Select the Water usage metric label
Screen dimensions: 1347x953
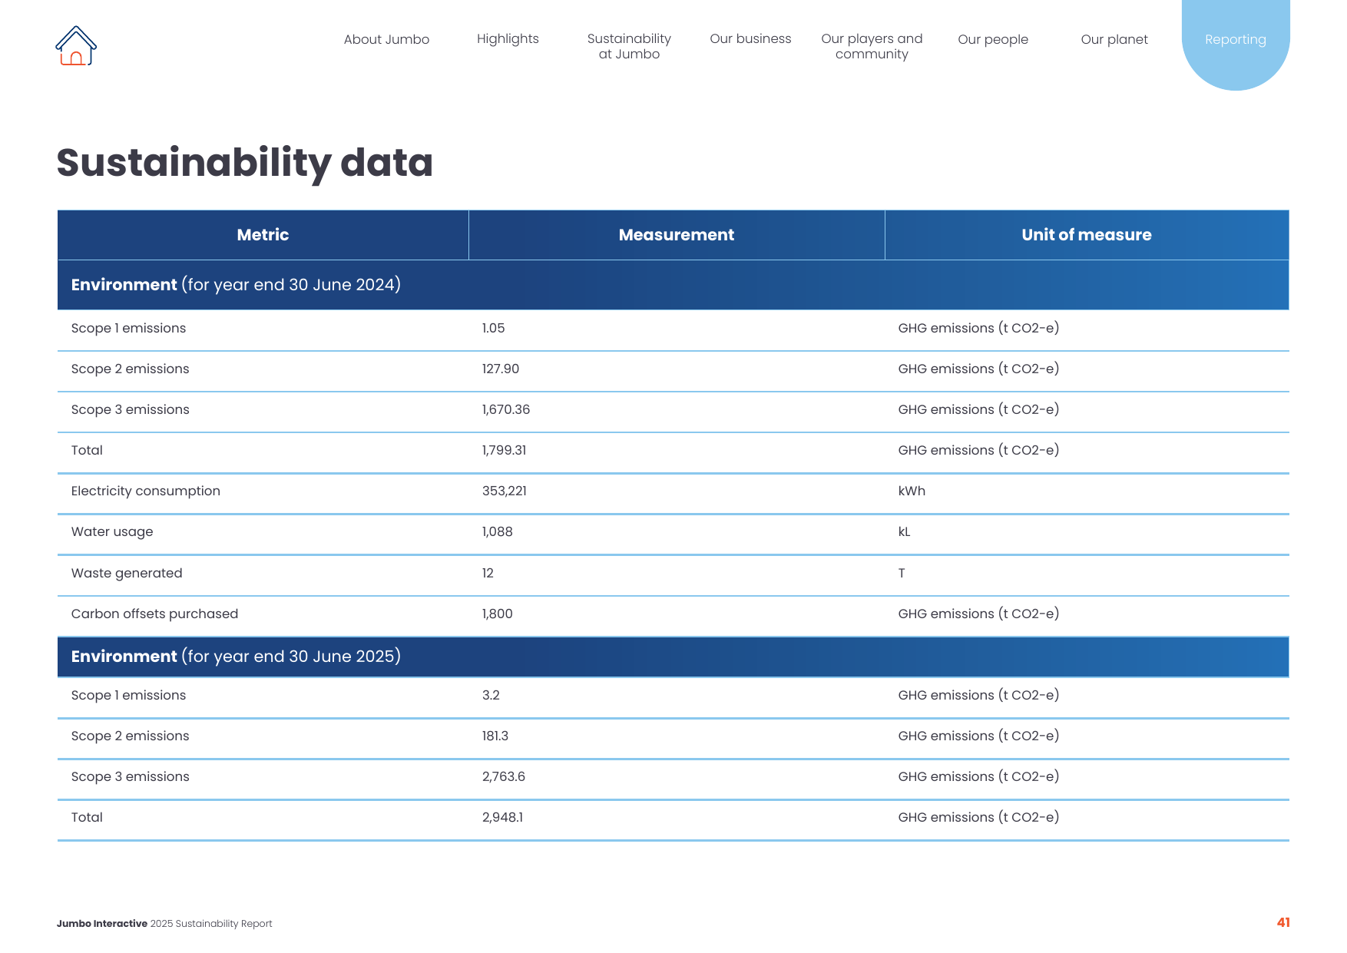[112, 532]
